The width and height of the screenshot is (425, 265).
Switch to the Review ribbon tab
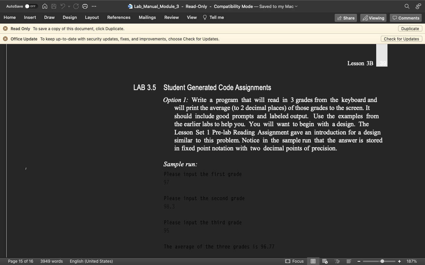tap(171, 18)
